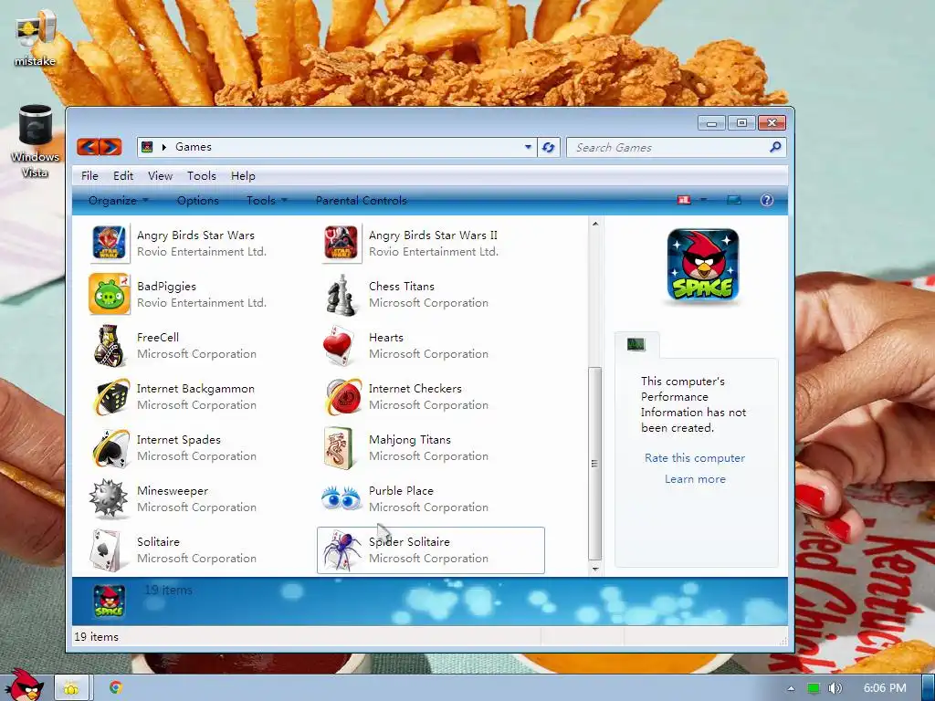The image size is (935, 701).
Task: Select the Purble Place name text
Action: pos(401,490)
